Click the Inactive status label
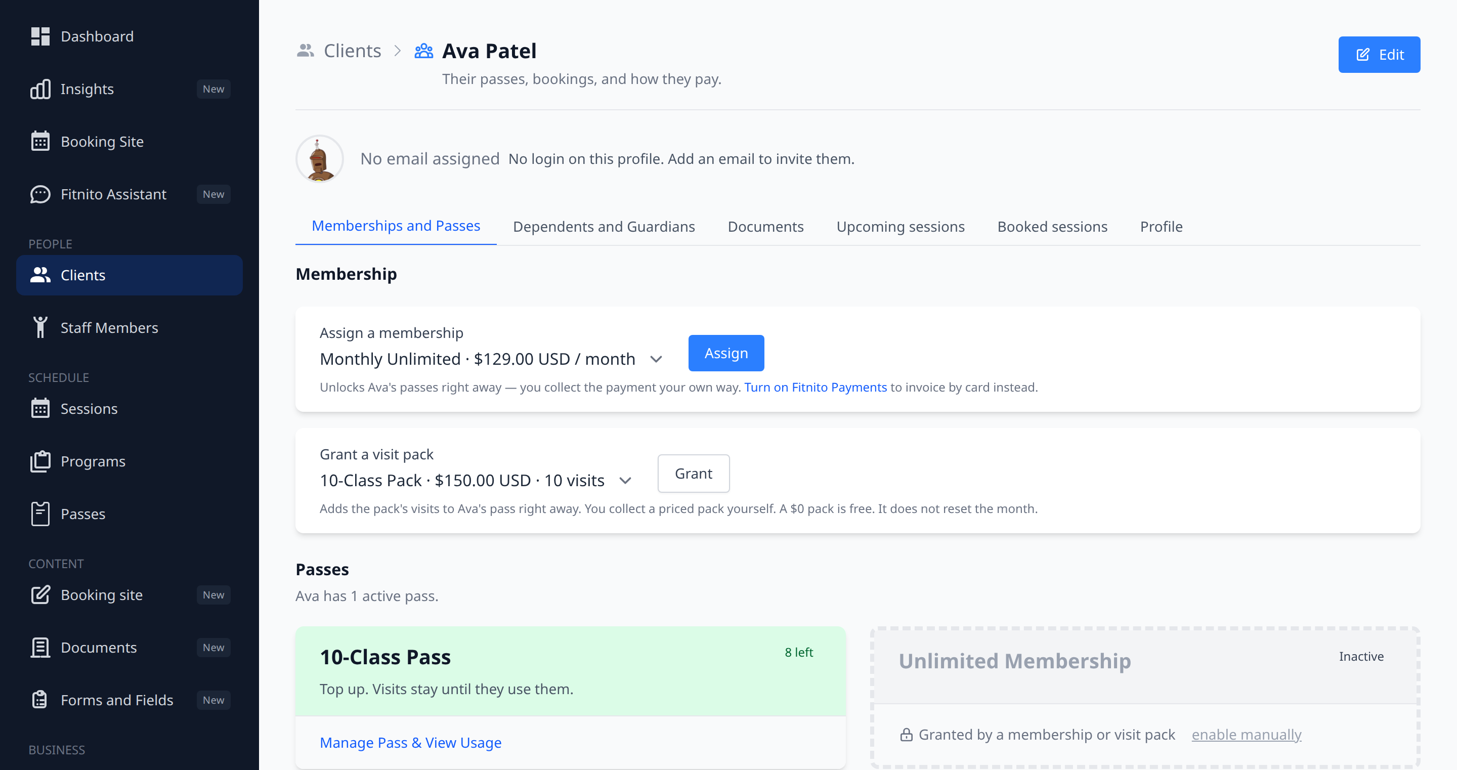1457x770 pixels. pos(1361,656)
